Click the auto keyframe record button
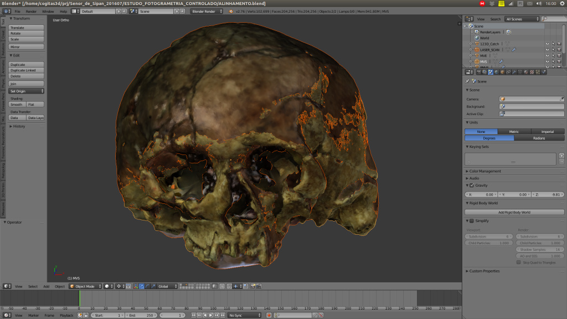This screenshot has height=319, width=567. click(x=269, y=315)
